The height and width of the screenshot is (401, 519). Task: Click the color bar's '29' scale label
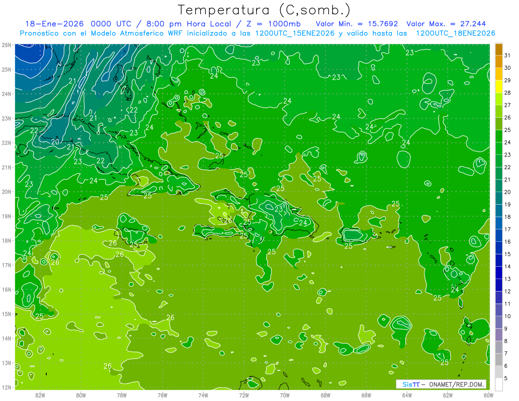(x=507, y=80)
